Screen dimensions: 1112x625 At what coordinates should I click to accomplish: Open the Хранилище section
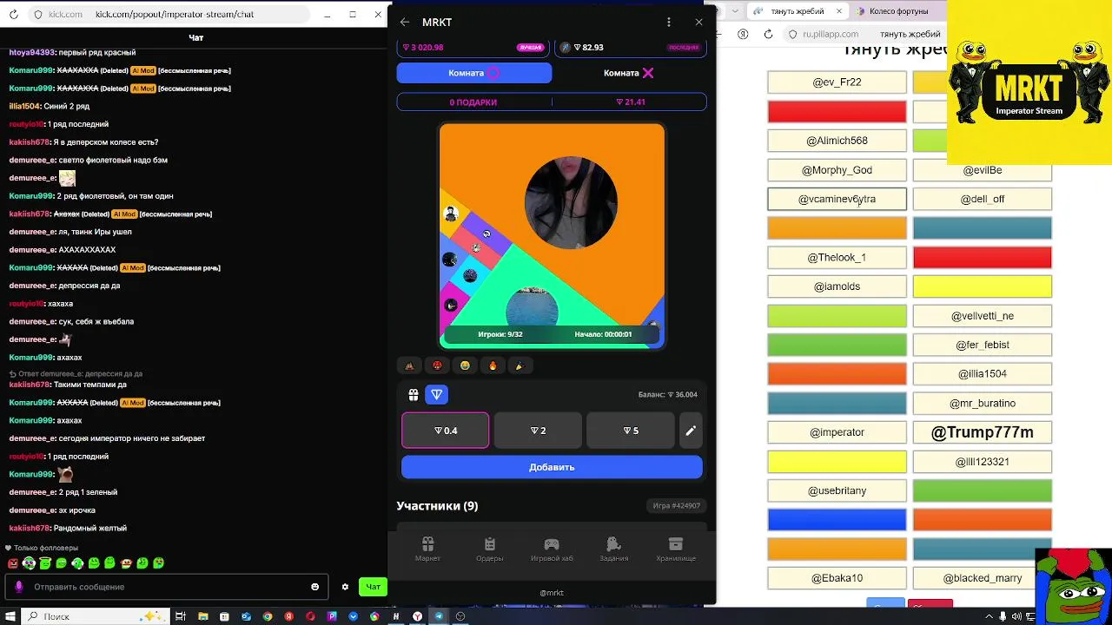pyautogui.click(x=676, y=549)
